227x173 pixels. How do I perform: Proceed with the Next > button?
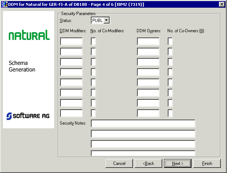178,163
